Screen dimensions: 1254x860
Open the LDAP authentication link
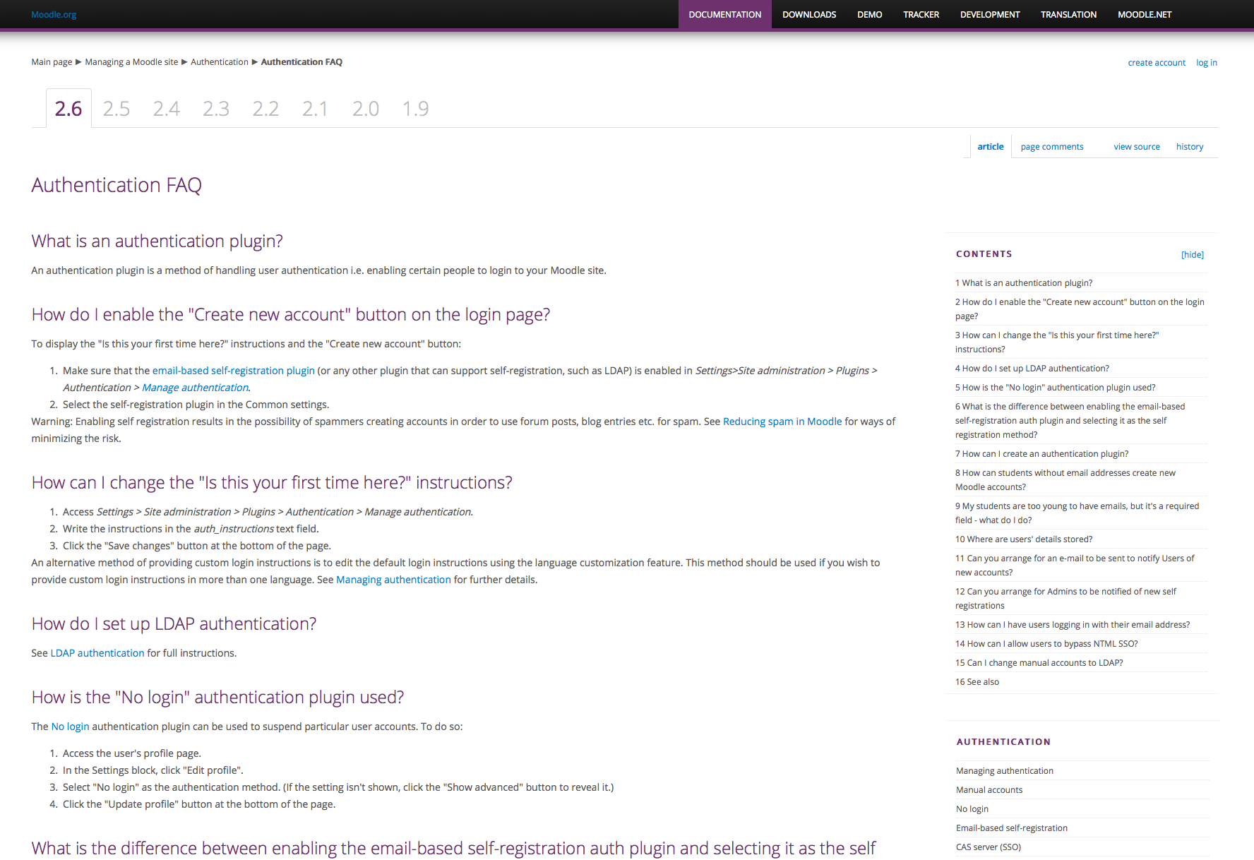[97, 653]
